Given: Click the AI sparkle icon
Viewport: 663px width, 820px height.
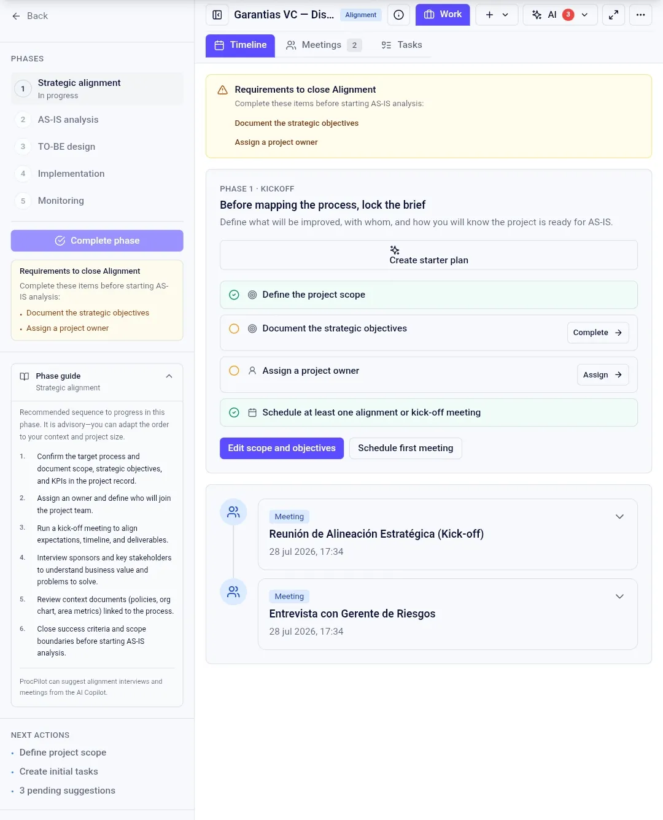Looking at the screenshot, I should pos(537,15).
